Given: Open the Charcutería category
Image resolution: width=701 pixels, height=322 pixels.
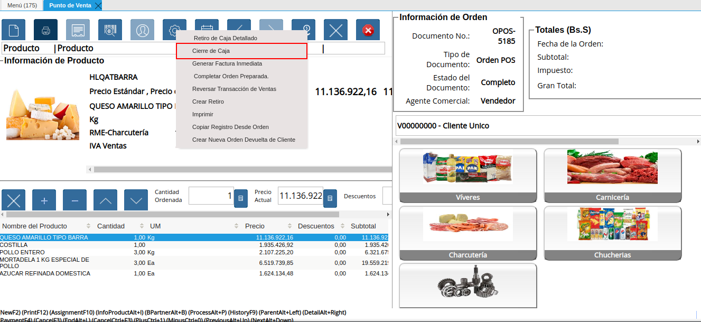Looking at the screenshot, I should (468, 233).
